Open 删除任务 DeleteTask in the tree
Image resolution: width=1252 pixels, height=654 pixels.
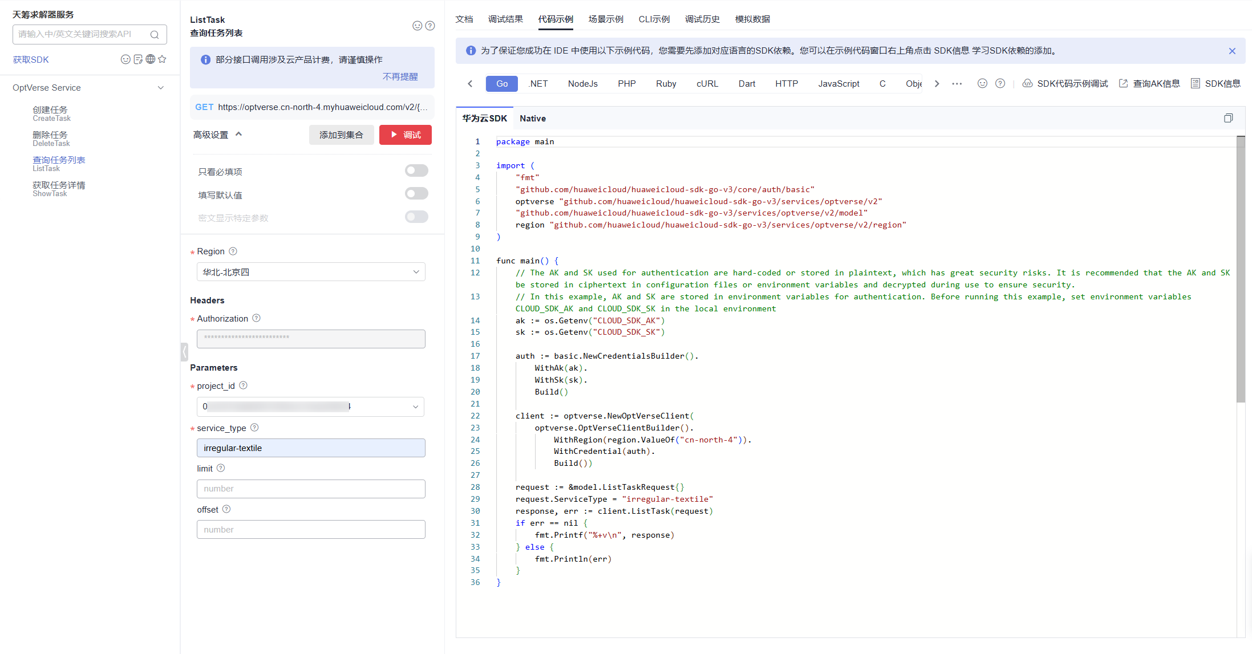point(51,139)
